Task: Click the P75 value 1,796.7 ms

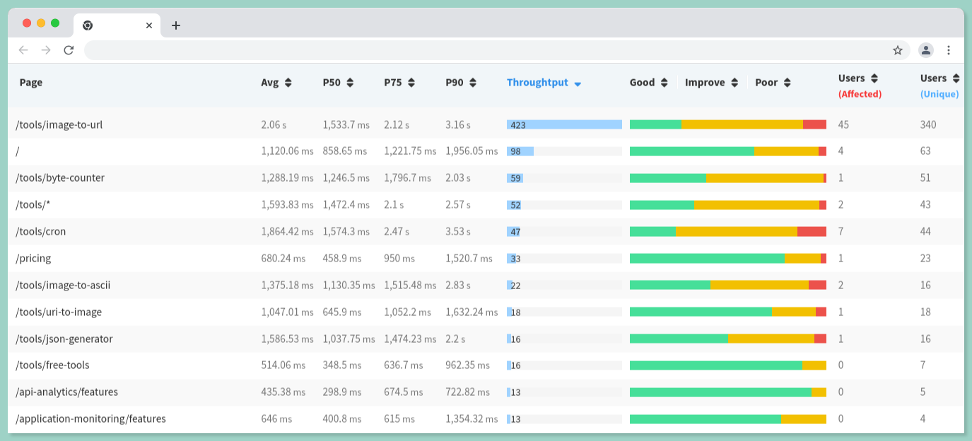Action: pyautogui.click(x=408, y=178)
